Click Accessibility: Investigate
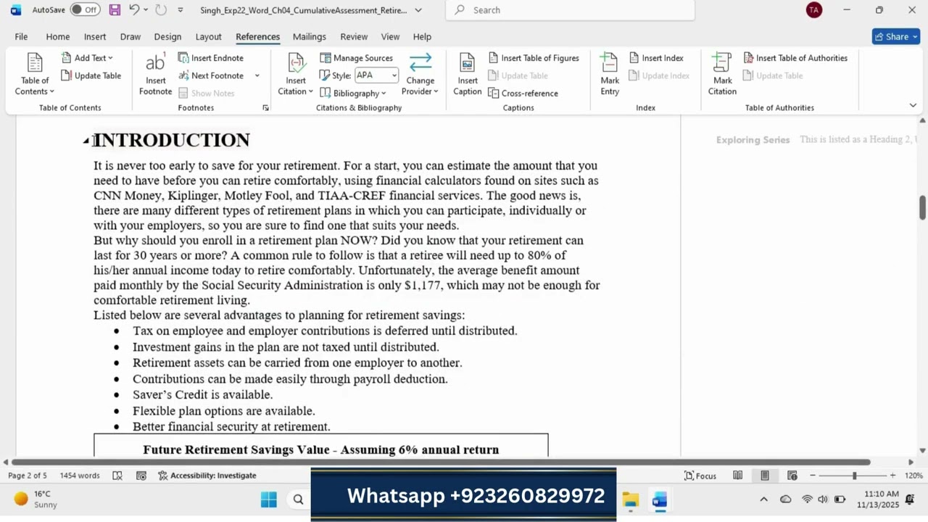 pos(207,476)
